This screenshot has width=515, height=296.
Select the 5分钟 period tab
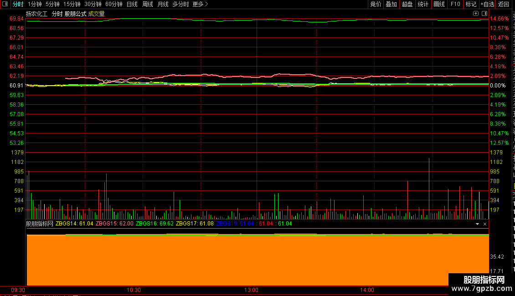coord(52,4)
